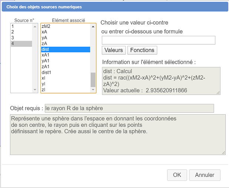The width and height of the screenshot is (229, 188).
Task: Select source number 4
Action: click(x=21, y=43)
